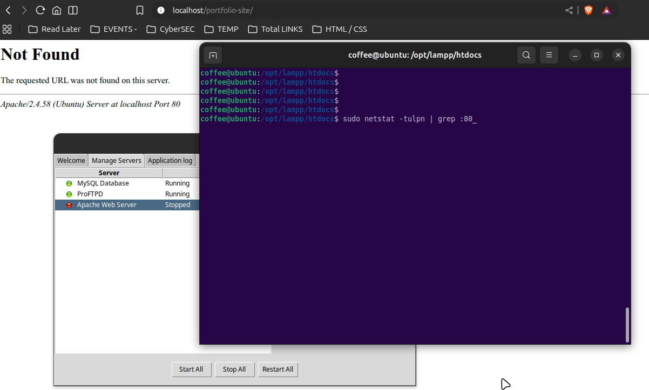Open terminal search magnifier
649x390 pixels.
click(526, 55)
